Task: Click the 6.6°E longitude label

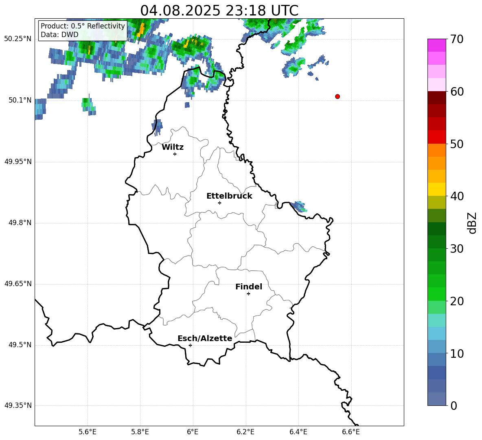Action: coord(351,432)
